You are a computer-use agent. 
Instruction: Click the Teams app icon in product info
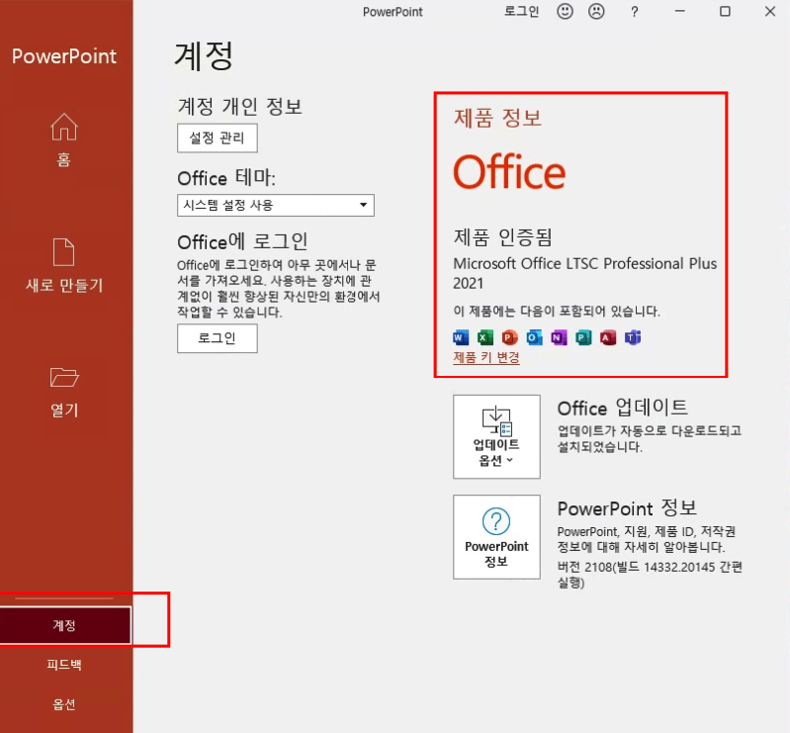[x=633, y=337]
